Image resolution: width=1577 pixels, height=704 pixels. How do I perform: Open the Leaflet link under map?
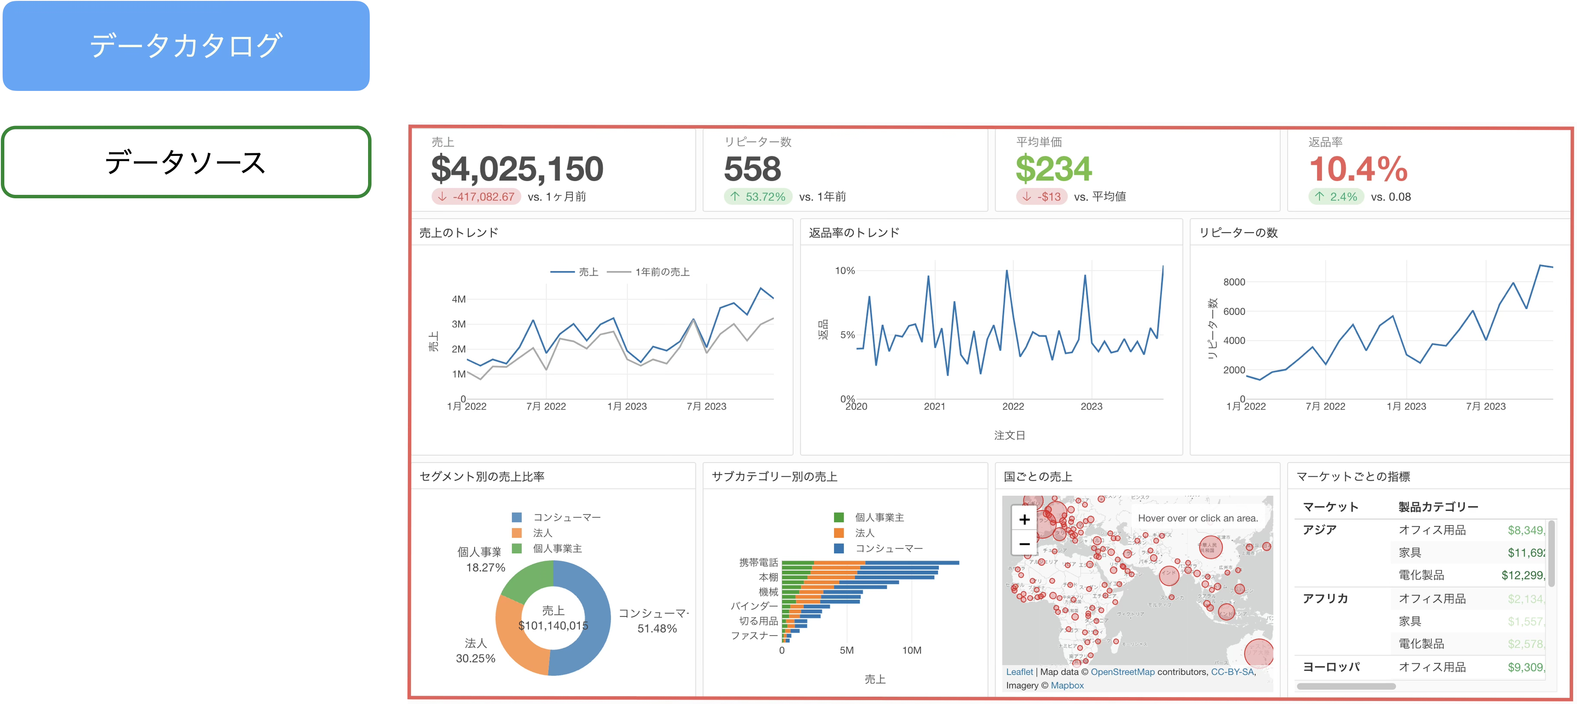point(1019,672)
